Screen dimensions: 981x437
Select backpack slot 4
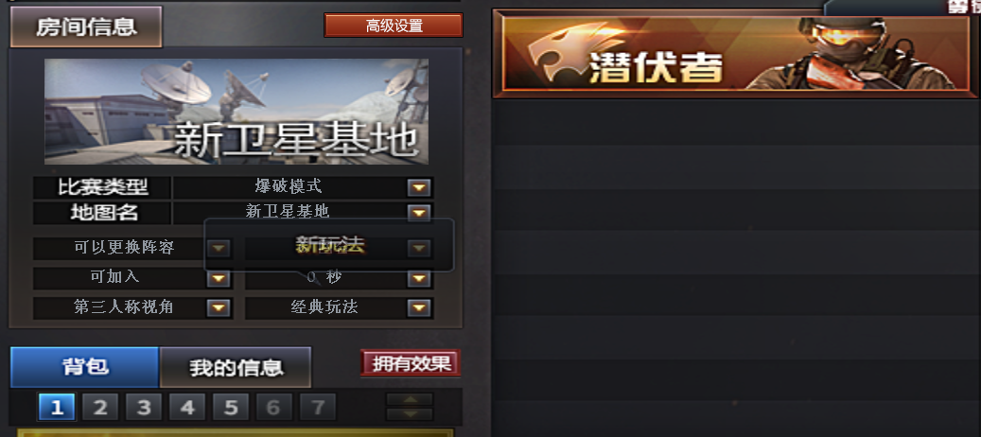(x=187, y=407)
